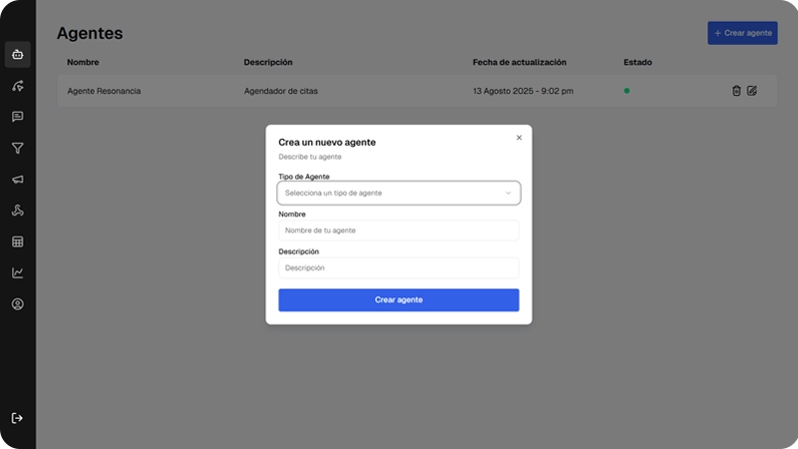The image size is (798, 449).
Task: Open the funnel filter sidebar icon
Action: pos(17,148)
